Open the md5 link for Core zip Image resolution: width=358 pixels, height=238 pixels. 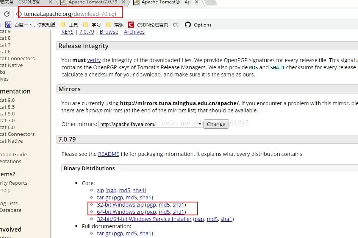click(x=125, y=190)
